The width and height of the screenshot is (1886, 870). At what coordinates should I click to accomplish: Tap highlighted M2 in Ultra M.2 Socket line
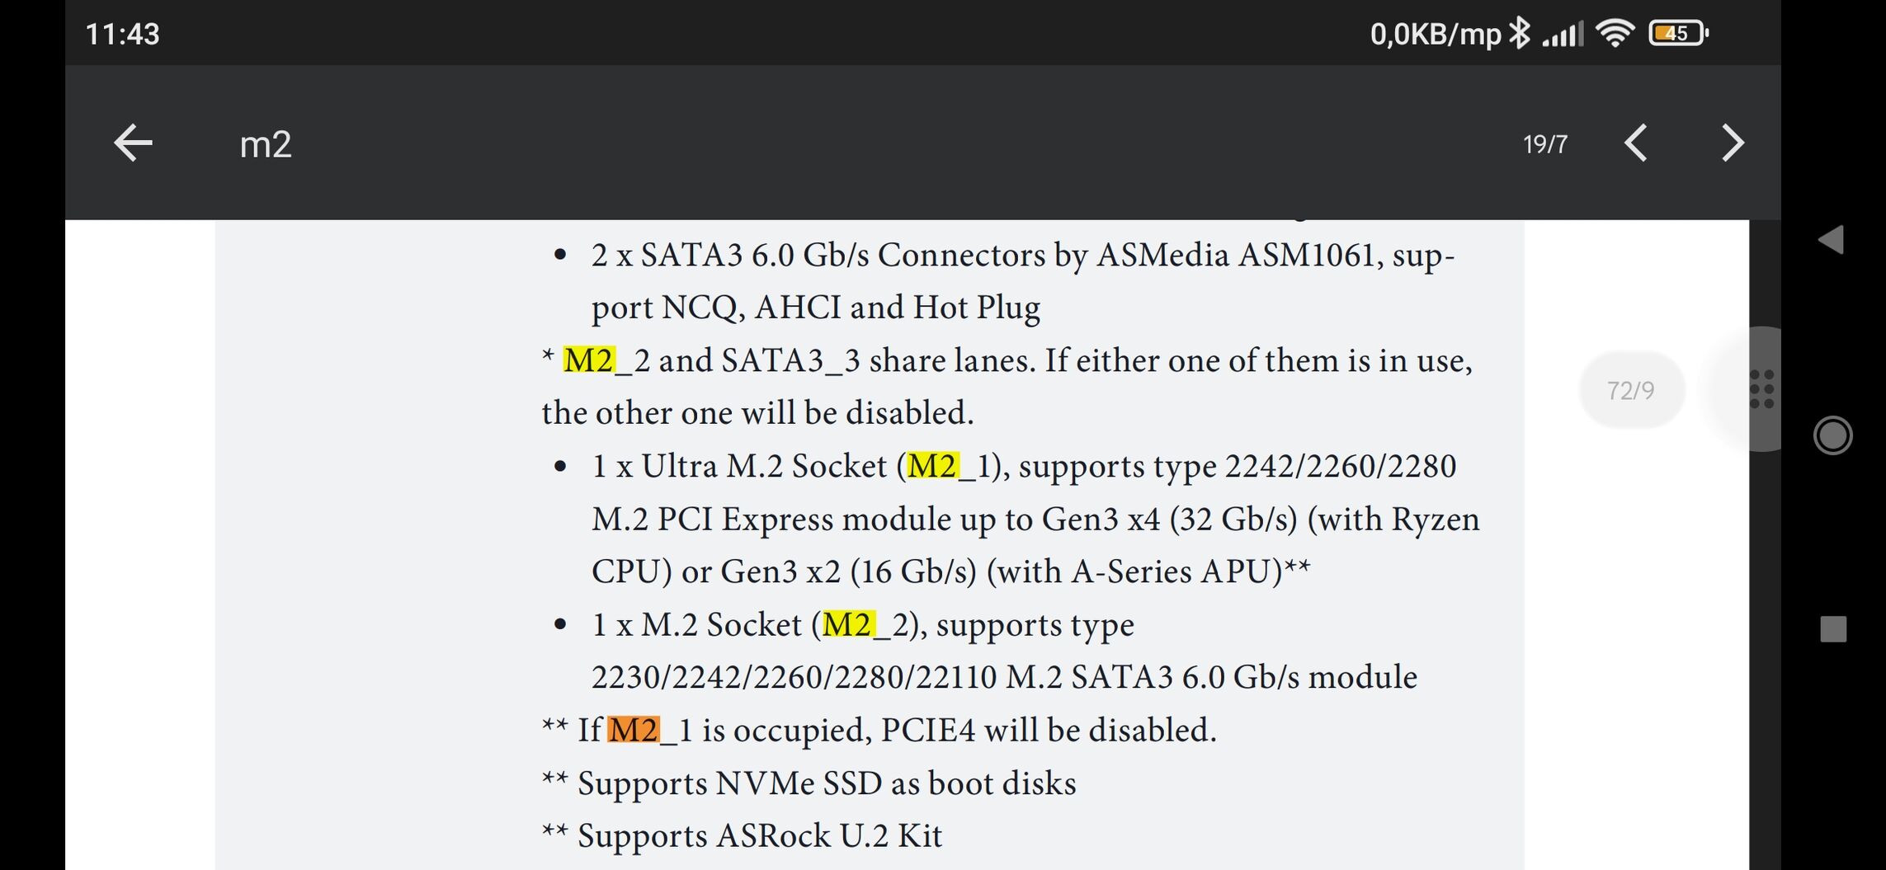tap(932, 466)
